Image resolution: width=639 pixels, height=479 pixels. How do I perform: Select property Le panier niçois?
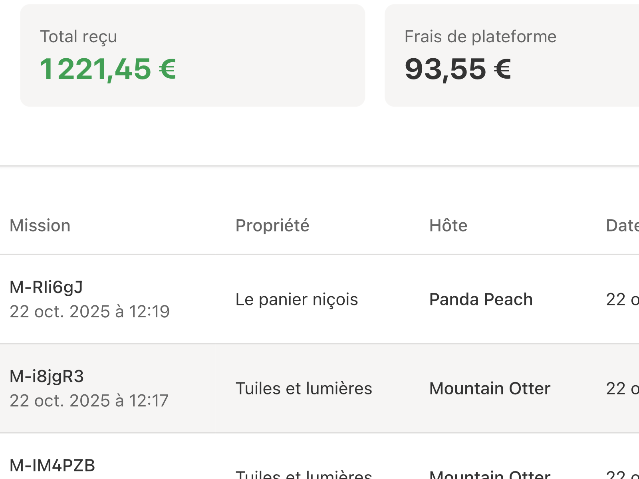click(297, 299)
